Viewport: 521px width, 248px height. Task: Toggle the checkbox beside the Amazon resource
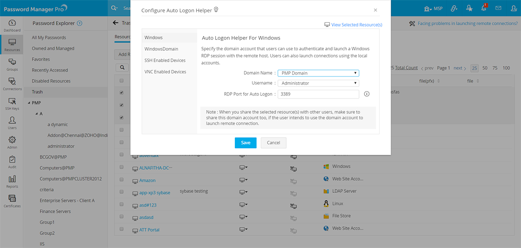tap(122, 180)
